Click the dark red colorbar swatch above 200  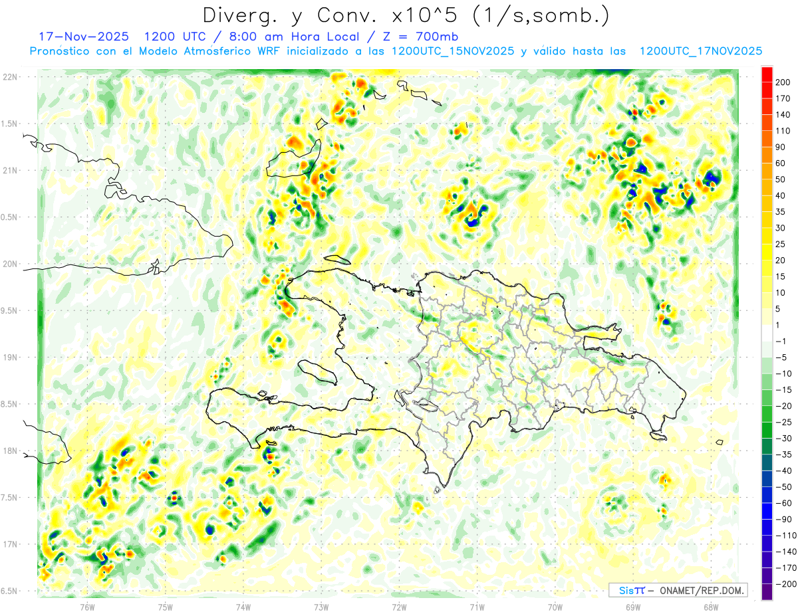pos(767,74)
